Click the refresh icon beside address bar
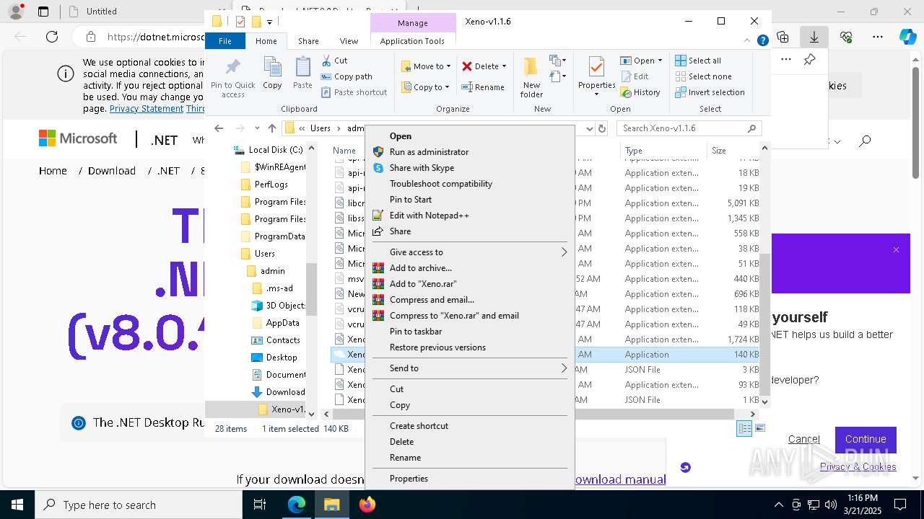 click(x=602, y=128)
